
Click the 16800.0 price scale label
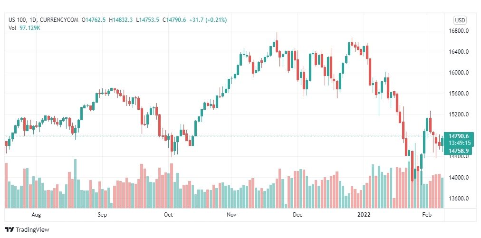pyautogui.click(x=458, y=31)
